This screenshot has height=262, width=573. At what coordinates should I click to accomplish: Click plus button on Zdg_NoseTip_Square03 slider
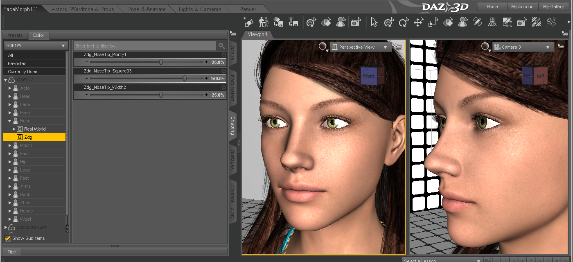[206, 79]
